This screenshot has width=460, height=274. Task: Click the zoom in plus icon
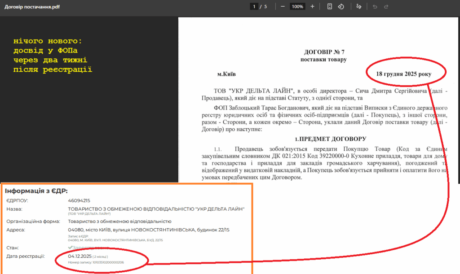(x=312, y=7)
